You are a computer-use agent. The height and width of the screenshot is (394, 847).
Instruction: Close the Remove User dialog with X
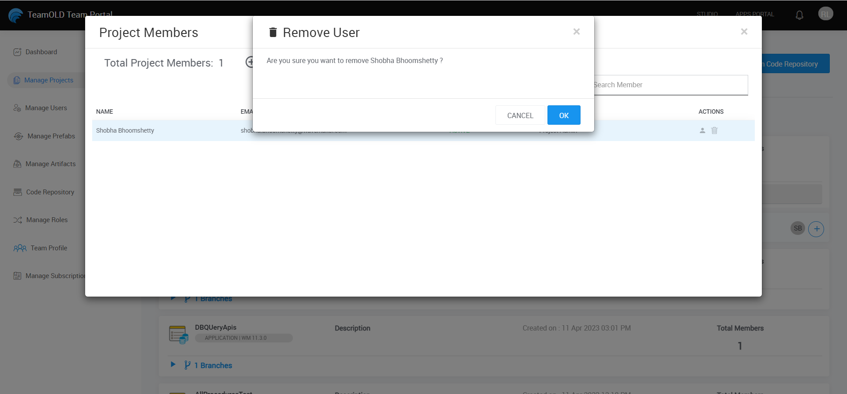pos(576,32)
